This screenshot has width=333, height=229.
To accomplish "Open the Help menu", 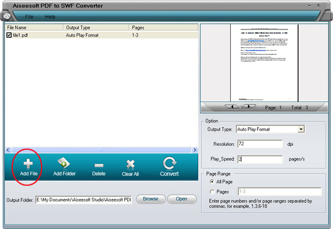I will click(x=50, y=17).
